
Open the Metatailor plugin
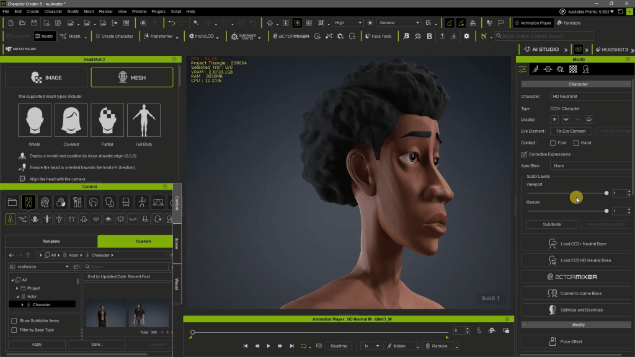[x=20, y=49]
